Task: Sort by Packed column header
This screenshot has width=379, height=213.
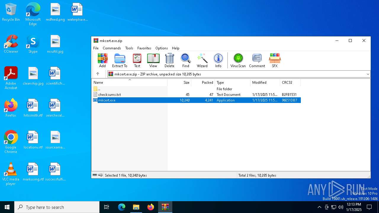Action: tap(203, 83)
